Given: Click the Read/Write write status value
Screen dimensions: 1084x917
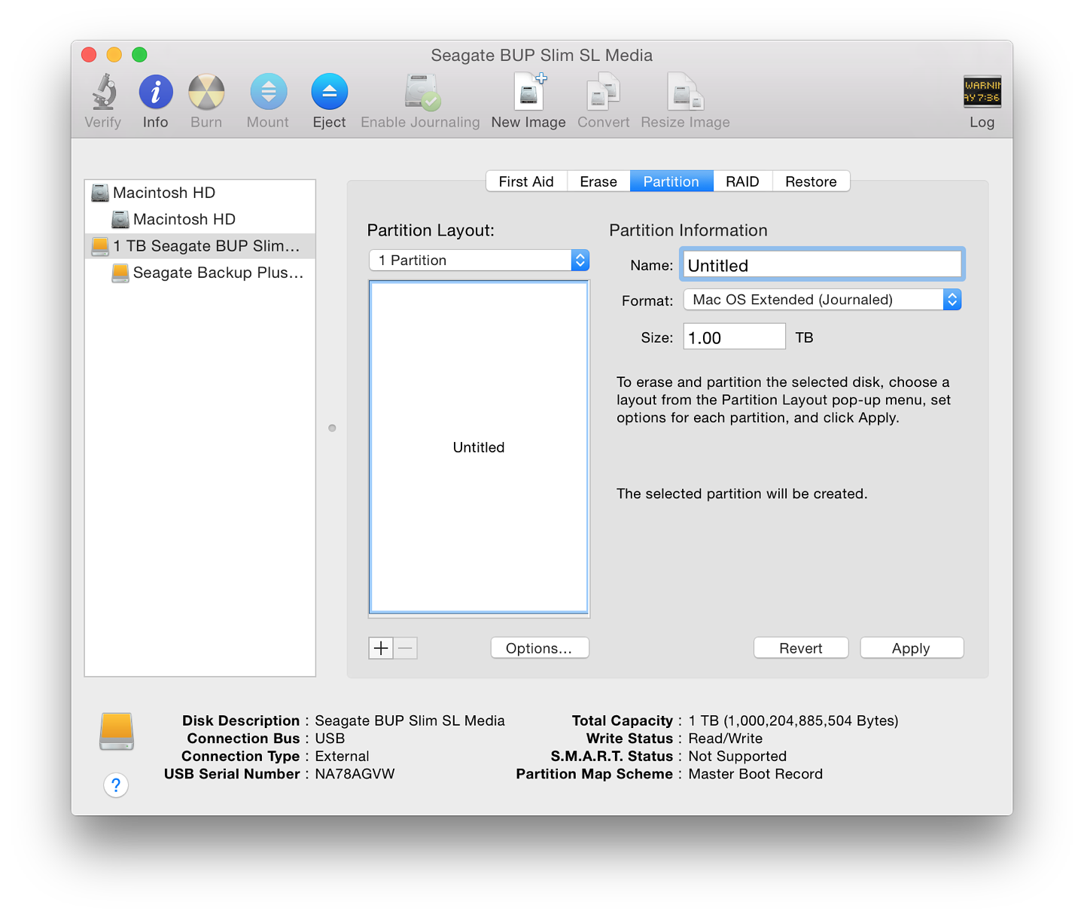Looking at the screenshot, I should pyautogui.click(x=725, y=739).
